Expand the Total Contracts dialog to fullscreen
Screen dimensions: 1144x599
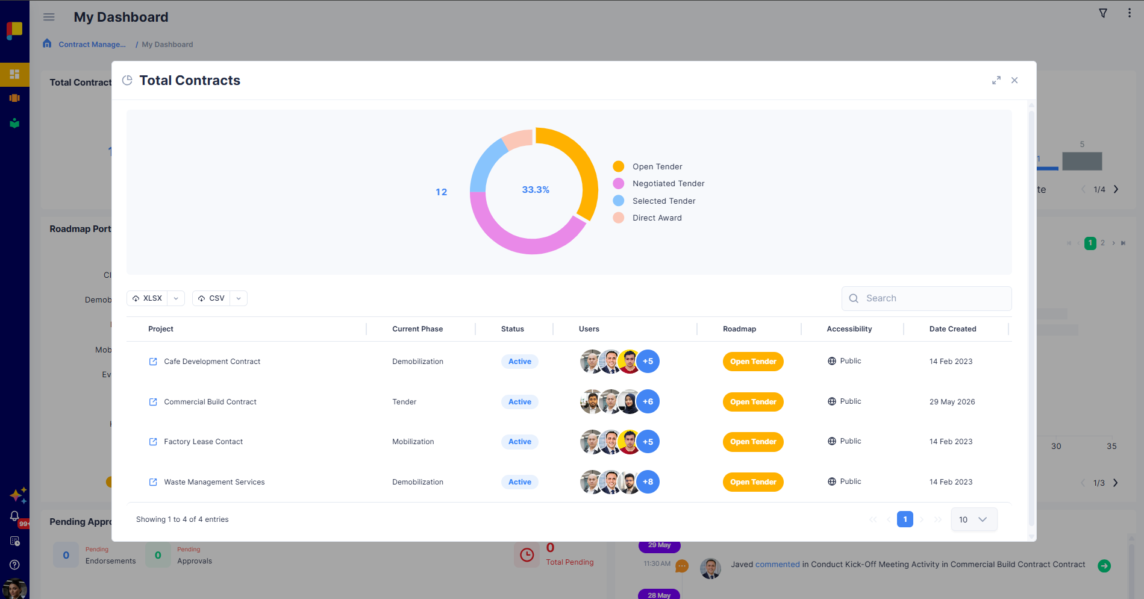click(996, 80)
